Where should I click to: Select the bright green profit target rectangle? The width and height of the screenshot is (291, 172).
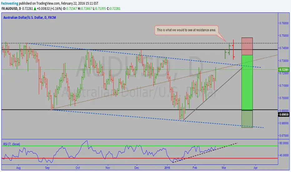click(x=247, y=83)
